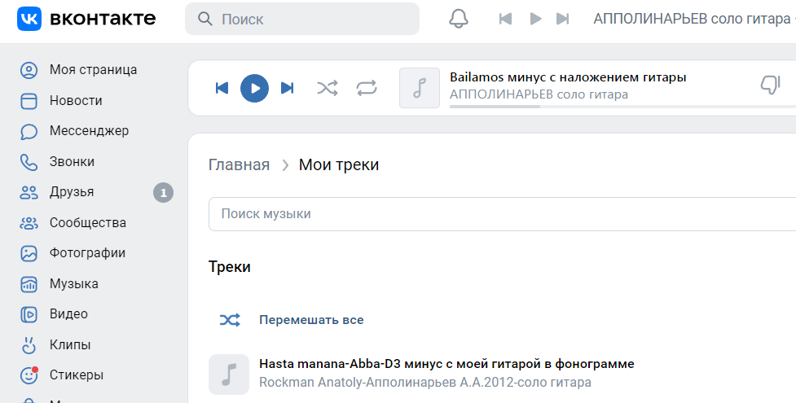Click the Bailamos track cover thumbnail

point(420,88)
